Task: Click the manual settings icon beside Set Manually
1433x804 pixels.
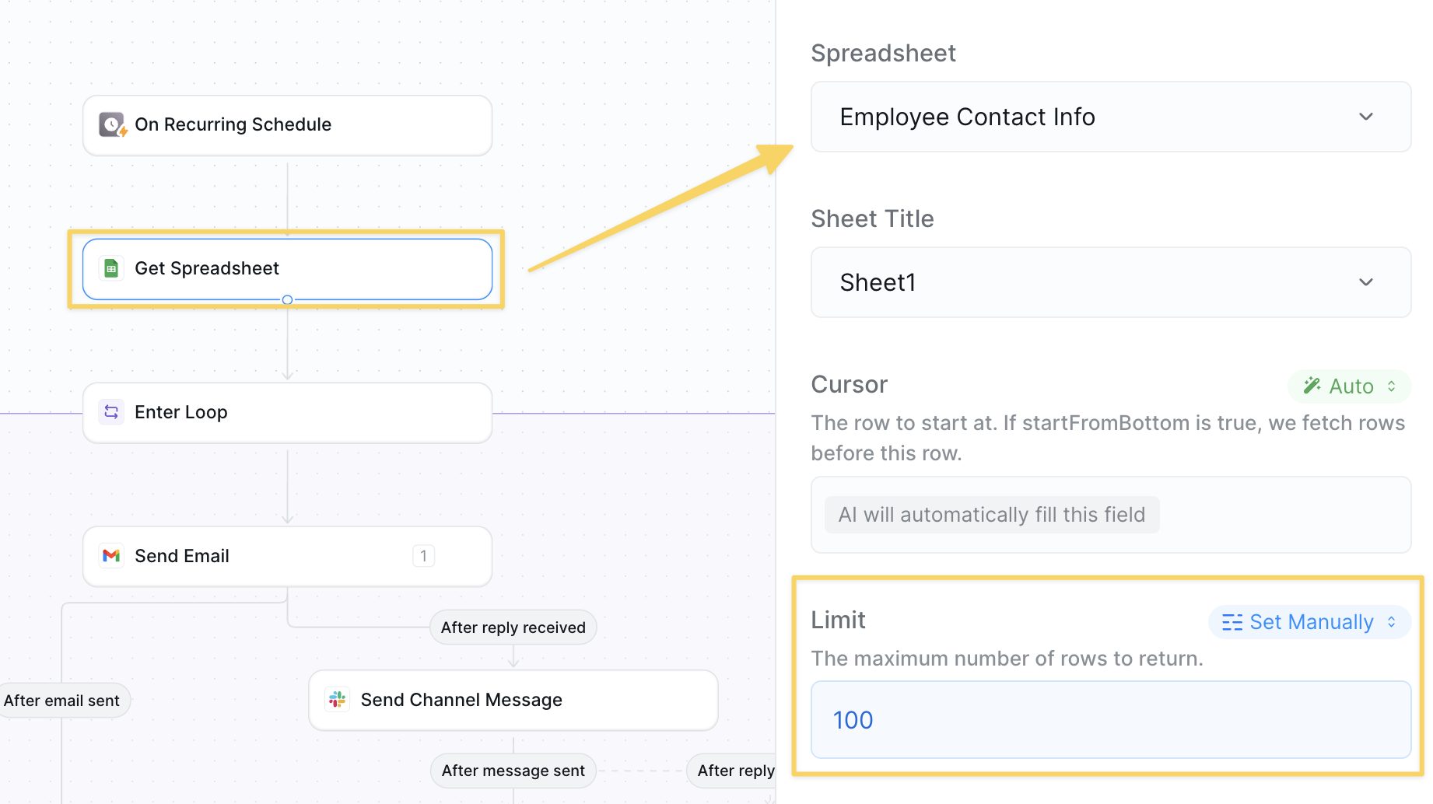Action: pyautogui.click(x=1232, y=622)
